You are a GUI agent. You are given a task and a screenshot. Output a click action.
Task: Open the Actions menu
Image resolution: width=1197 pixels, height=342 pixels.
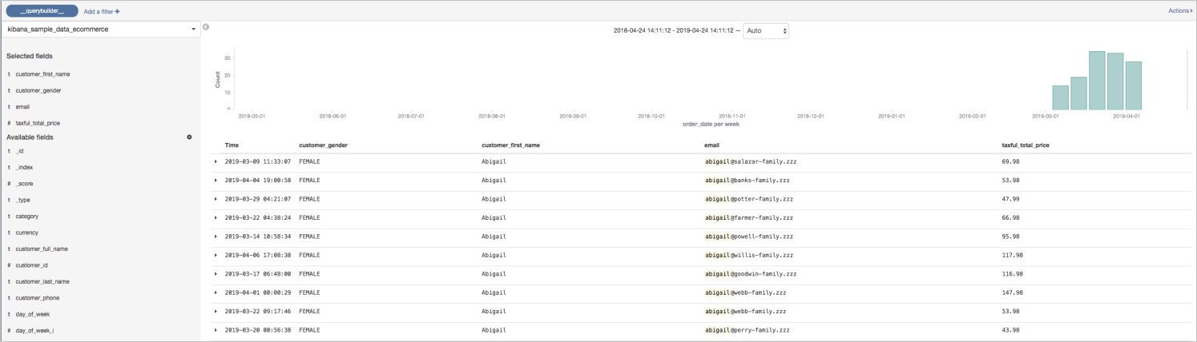[1180, 10]
